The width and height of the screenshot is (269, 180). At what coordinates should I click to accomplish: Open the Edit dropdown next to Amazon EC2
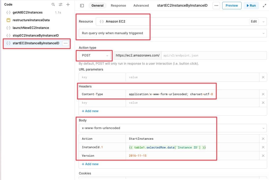pyautogui.click(x=254, y=21)
